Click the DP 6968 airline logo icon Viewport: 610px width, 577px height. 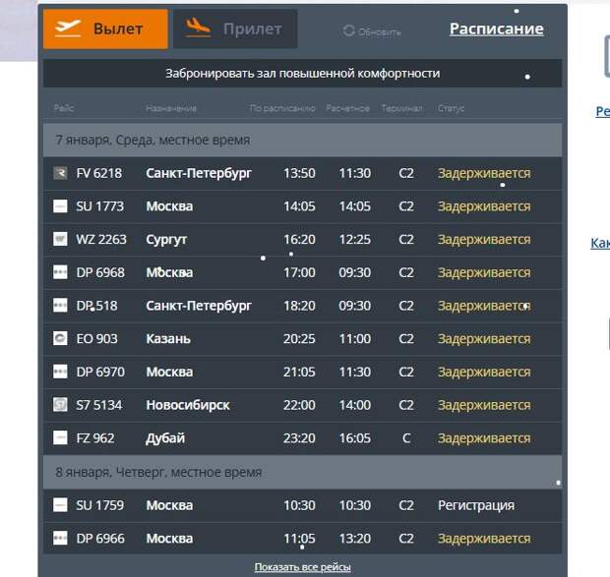(60, 272)
